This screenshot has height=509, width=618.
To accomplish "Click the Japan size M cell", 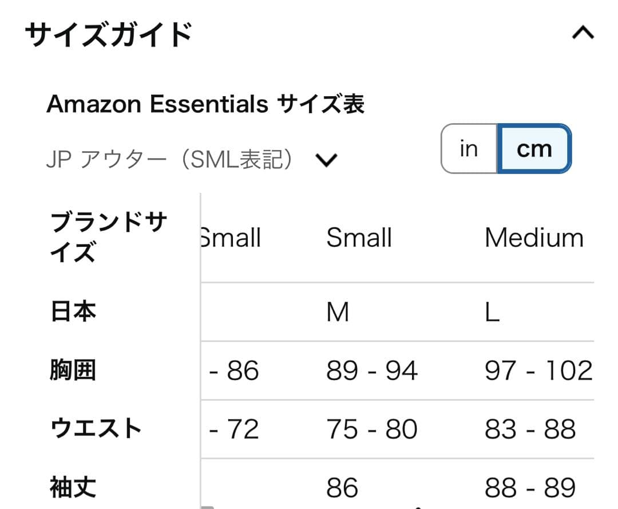I will point(338,313).
